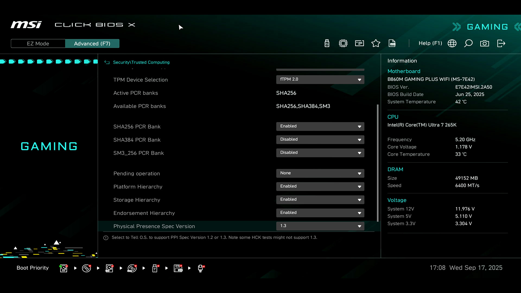
Task: Open the Favorites star icon
Action: pyautogui.click(x=376, y=43)
